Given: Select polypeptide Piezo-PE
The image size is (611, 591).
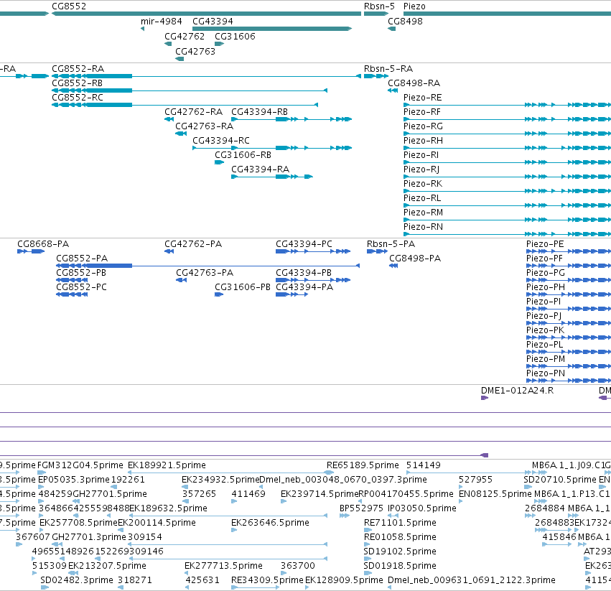Looking at the screenshot, I should tap(545, 244).
